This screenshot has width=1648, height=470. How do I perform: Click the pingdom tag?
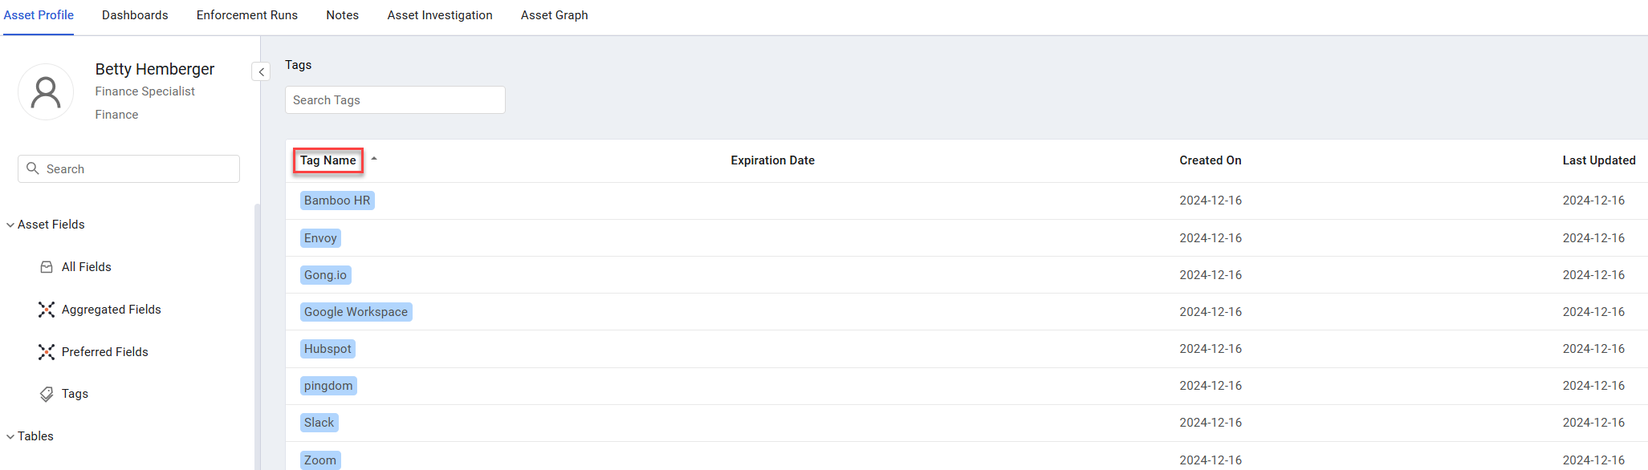pos(328,386)
